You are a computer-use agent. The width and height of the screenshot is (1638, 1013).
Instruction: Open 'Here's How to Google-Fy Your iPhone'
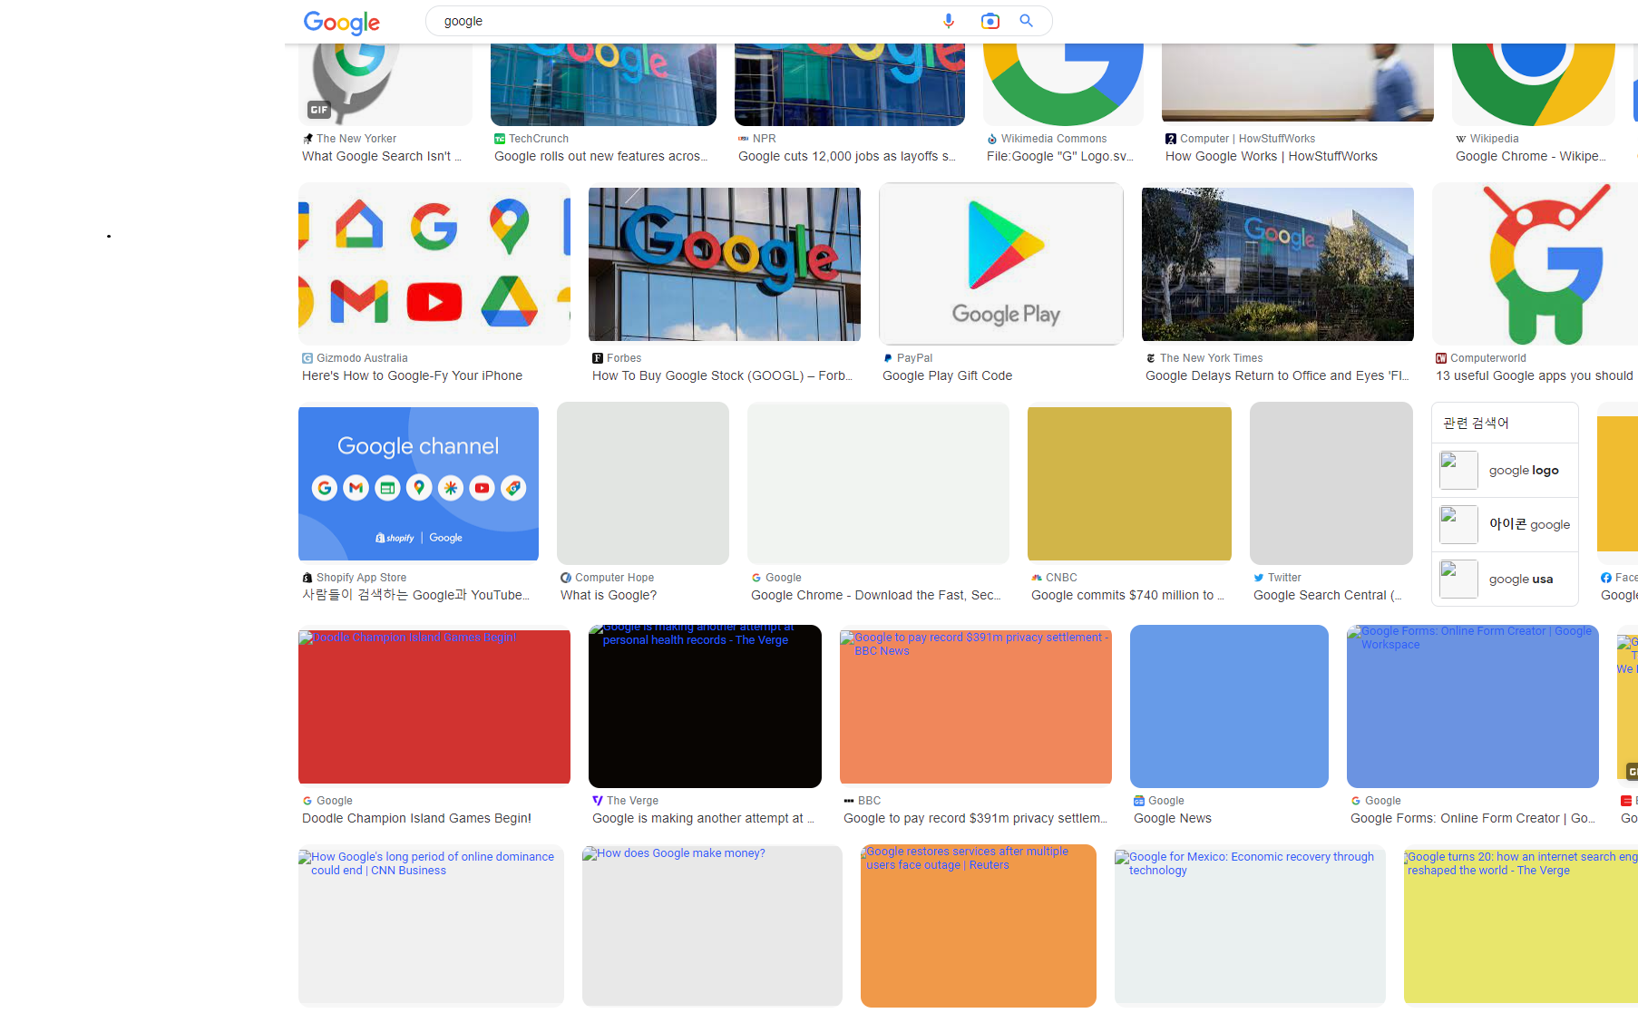coord(413,375)
